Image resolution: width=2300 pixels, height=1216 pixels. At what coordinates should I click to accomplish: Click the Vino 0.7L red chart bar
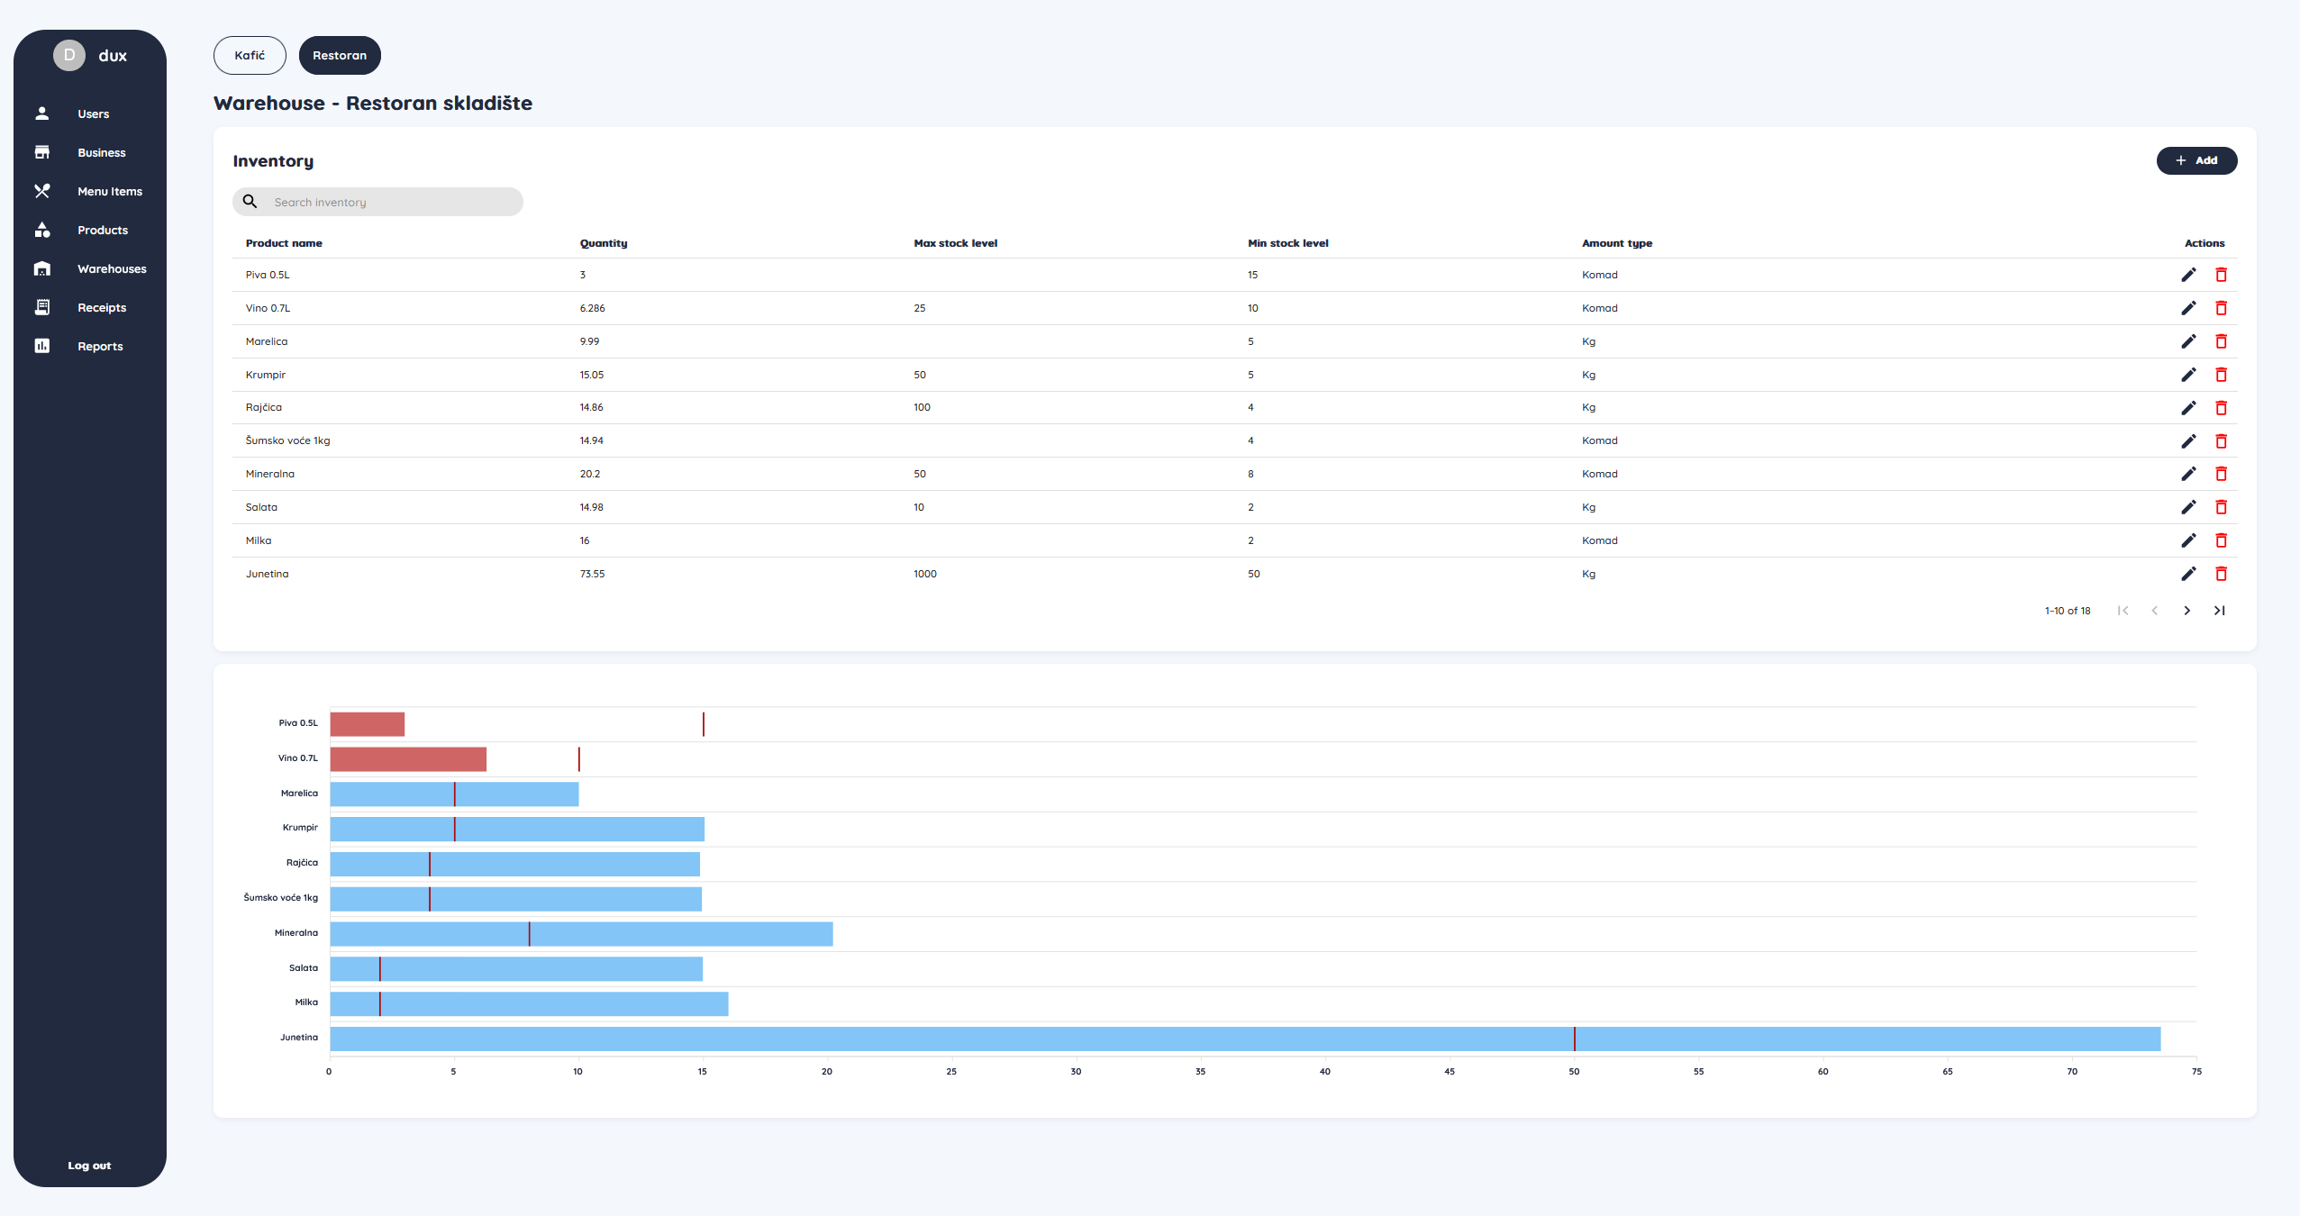408,759
